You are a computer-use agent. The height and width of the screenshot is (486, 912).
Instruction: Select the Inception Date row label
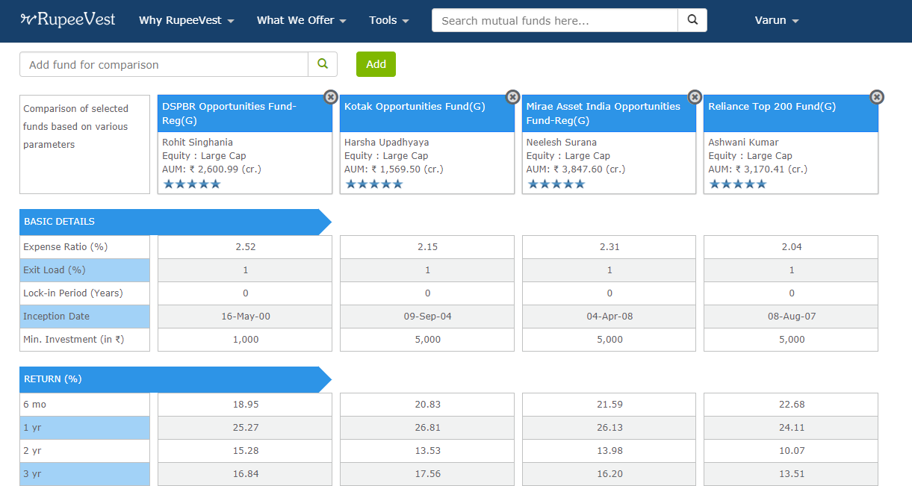tap(84, 316)
